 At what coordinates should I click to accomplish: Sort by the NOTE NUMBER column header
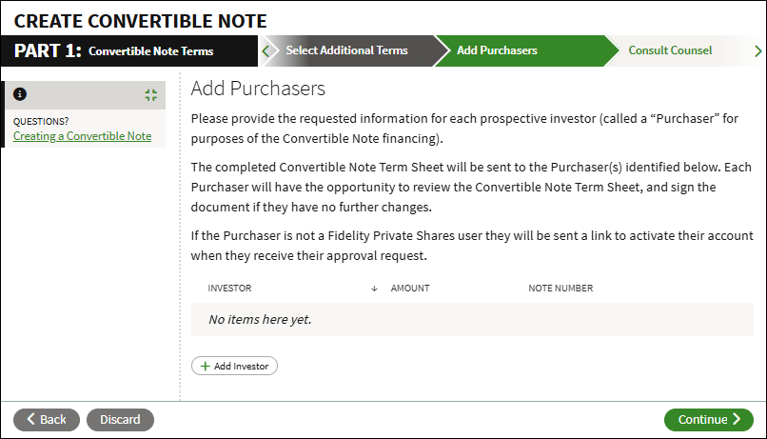(x=560, y=289)
